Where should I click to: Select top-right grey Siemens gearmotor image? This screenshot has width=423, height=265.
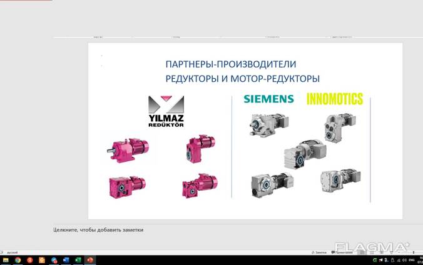(x=340, y=127)
